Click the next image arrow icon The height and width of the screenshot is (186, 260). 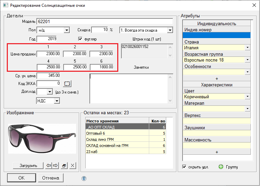pos(55,166)
